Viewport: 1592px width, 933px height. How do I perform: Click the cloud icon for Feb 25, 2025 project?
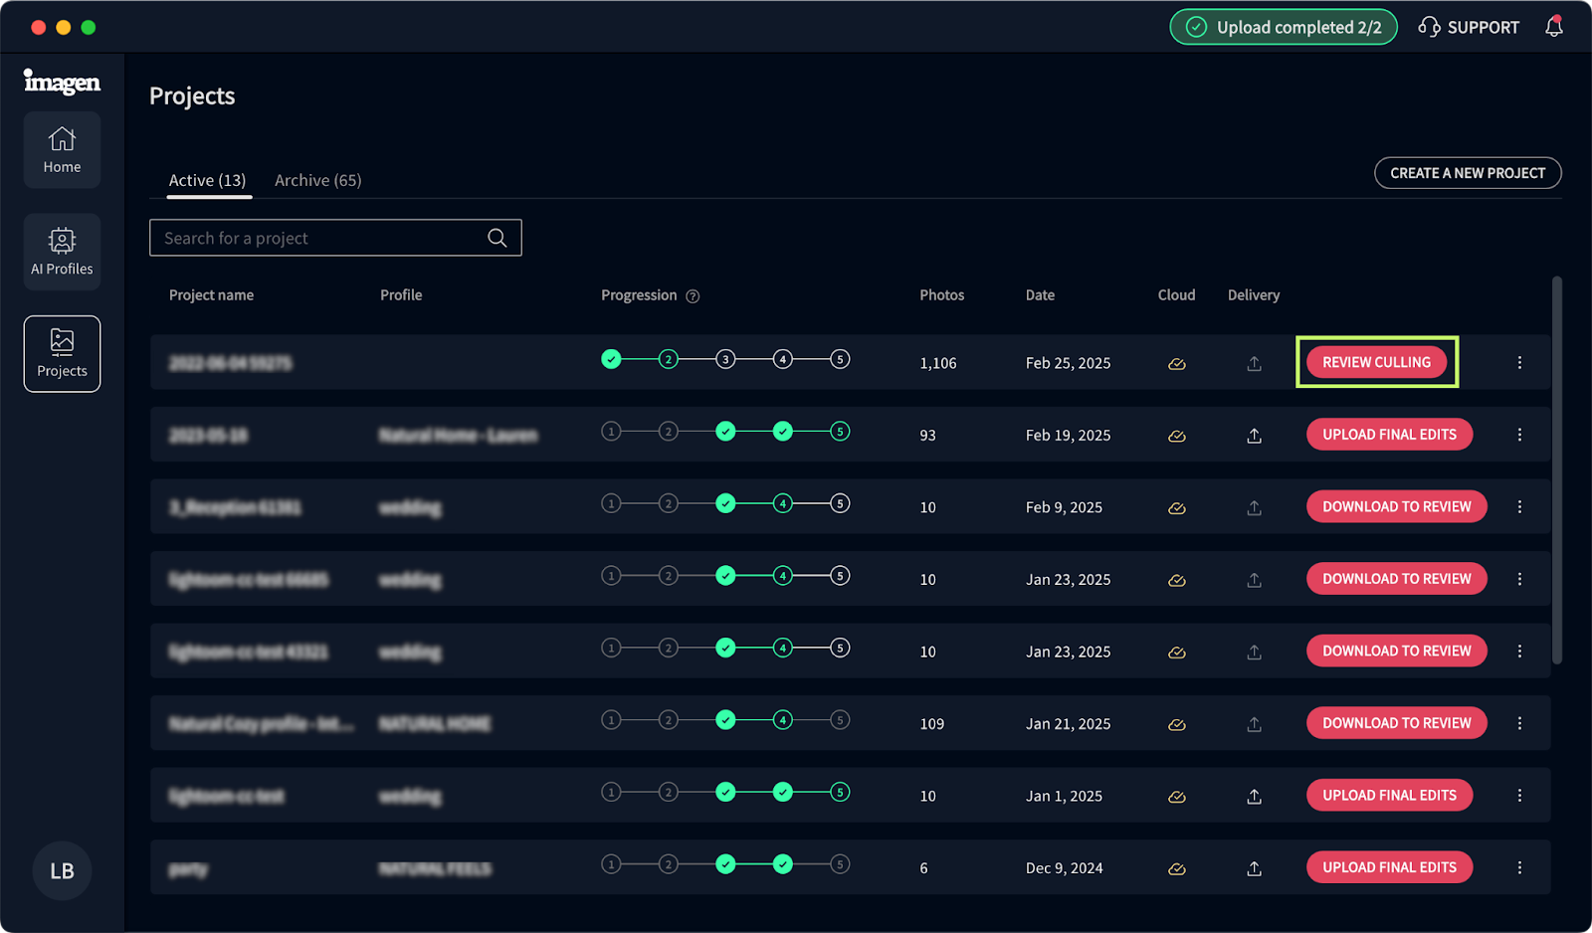pos(1177,364)
